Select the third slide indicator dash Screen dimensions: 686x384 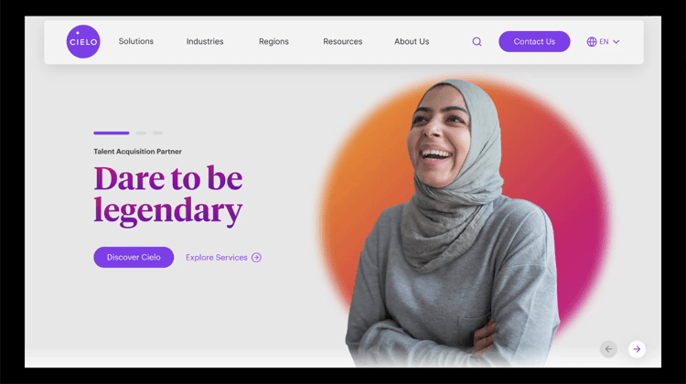158,133
